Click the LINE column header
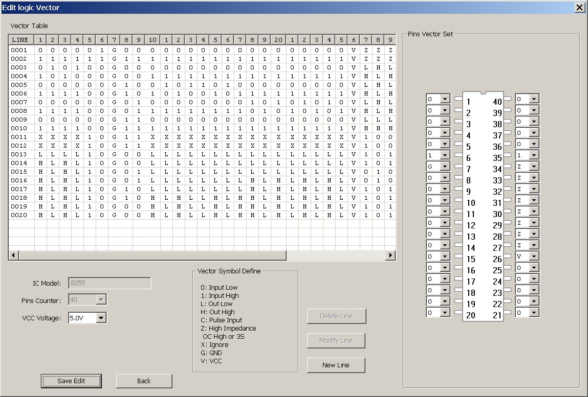 tap(20, 40)
